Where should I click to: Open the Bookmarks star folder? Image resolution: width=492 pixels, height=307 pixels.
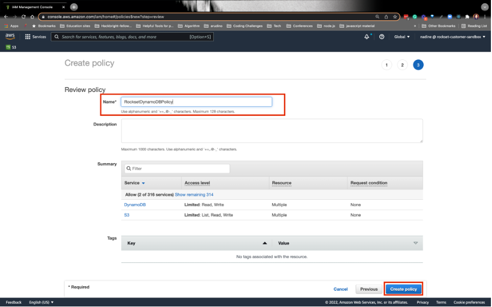coord(44,26)
